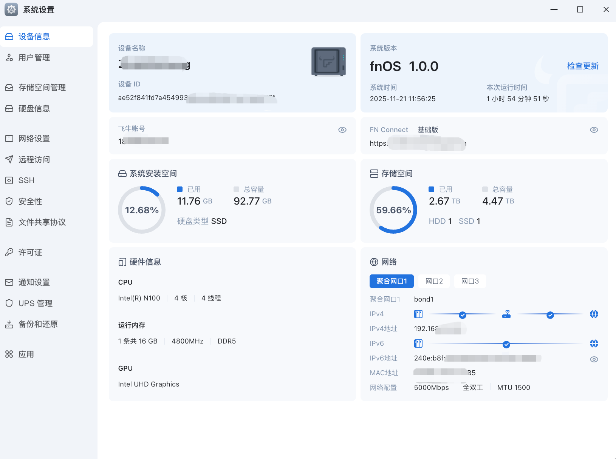Click the NAS device thumbnail image
Viewport: 616px width, 459px height.
(x=328, y=62)
